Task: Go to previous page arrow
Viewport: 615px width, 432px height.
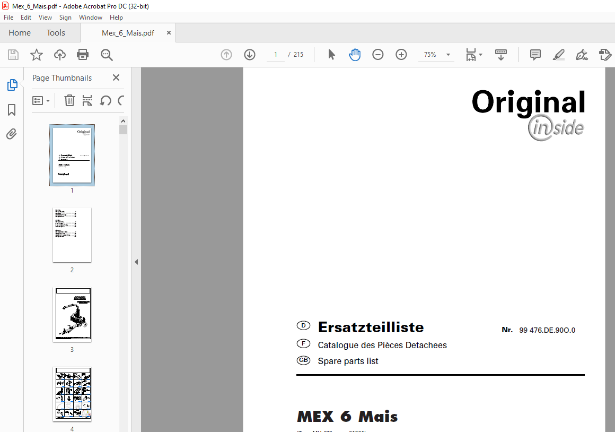Action: (226, 55)
